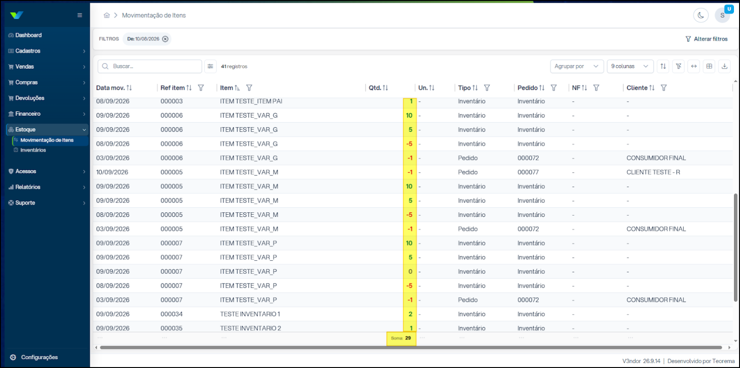Image resolution: width=740 pixels, height=368 pixels.
Task: Remove the De: 10/08/2026 filter chip
Action: tap(165, 39)
